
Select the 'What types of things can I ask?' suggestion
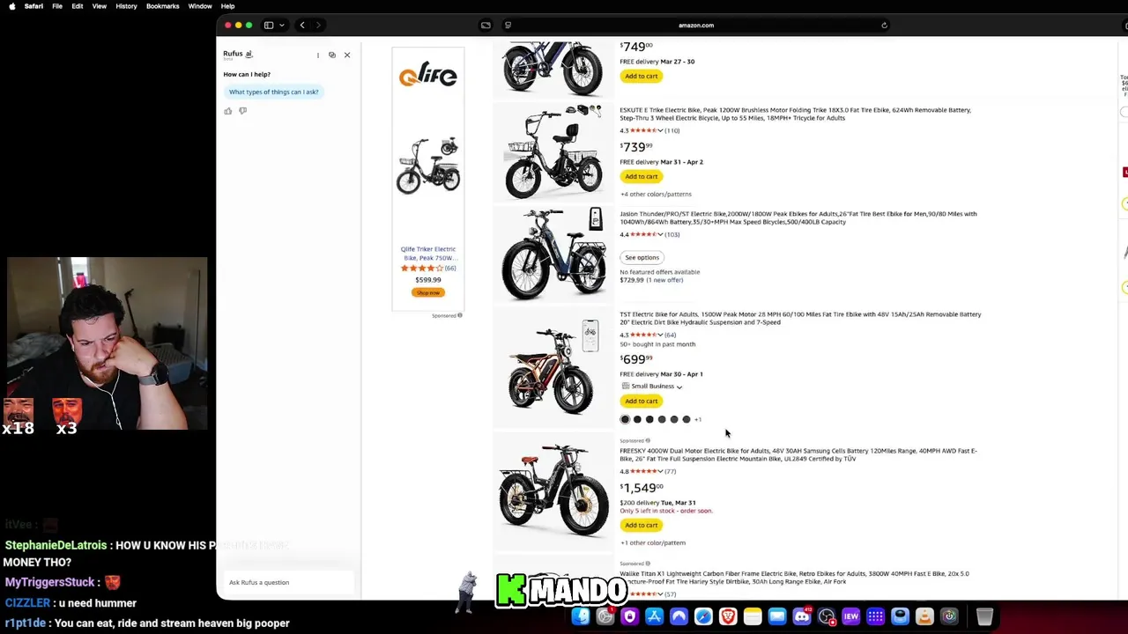(273, 92)
